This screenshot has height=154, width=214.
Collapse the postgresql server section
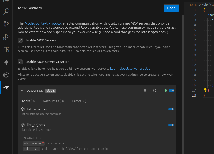pyautogui.click(x=22, y=90)
